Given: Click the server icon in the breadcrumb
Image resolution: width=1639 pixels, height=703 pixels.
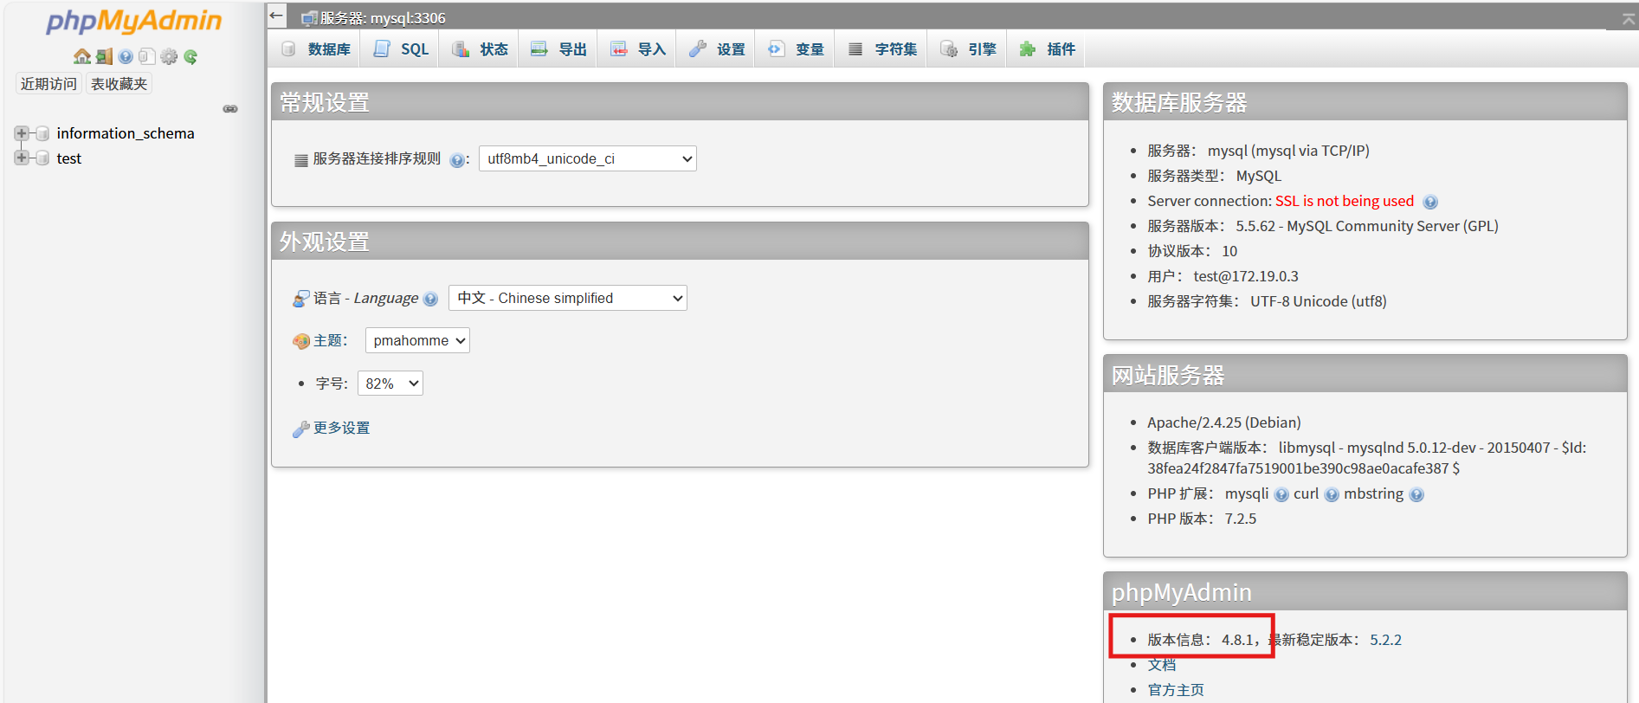Looking at the screenshot, I should 309,18.
